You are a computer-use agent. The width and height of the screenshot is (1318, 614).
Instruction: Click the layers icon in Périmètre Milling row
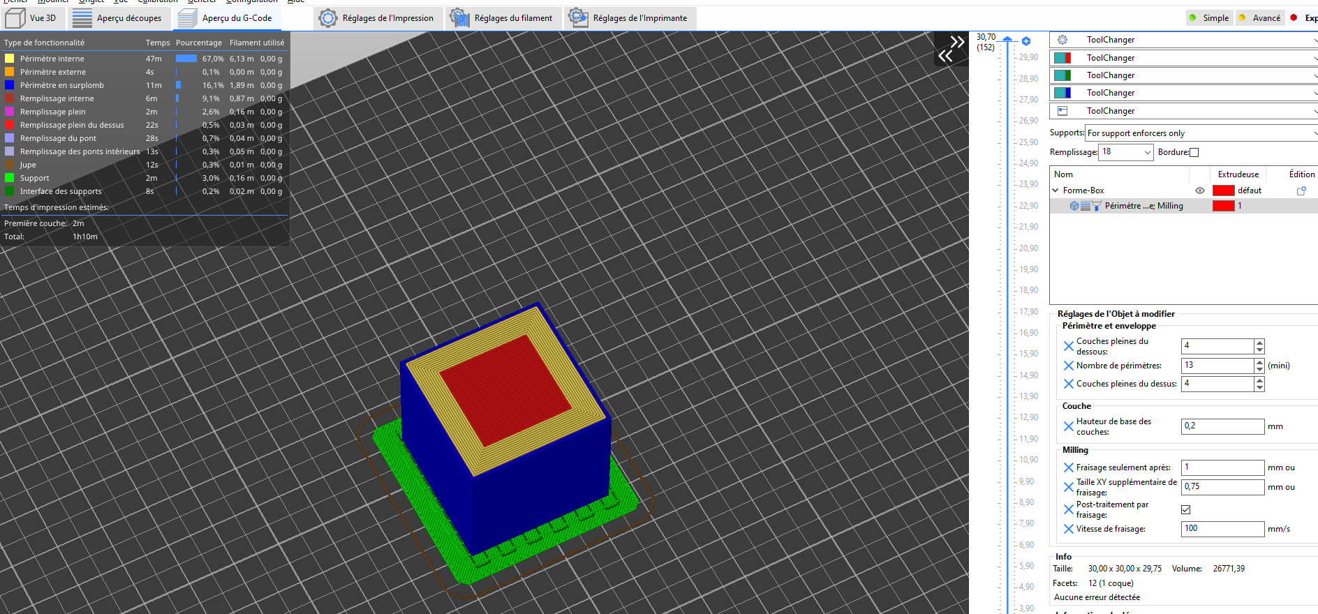[1086, 206]
